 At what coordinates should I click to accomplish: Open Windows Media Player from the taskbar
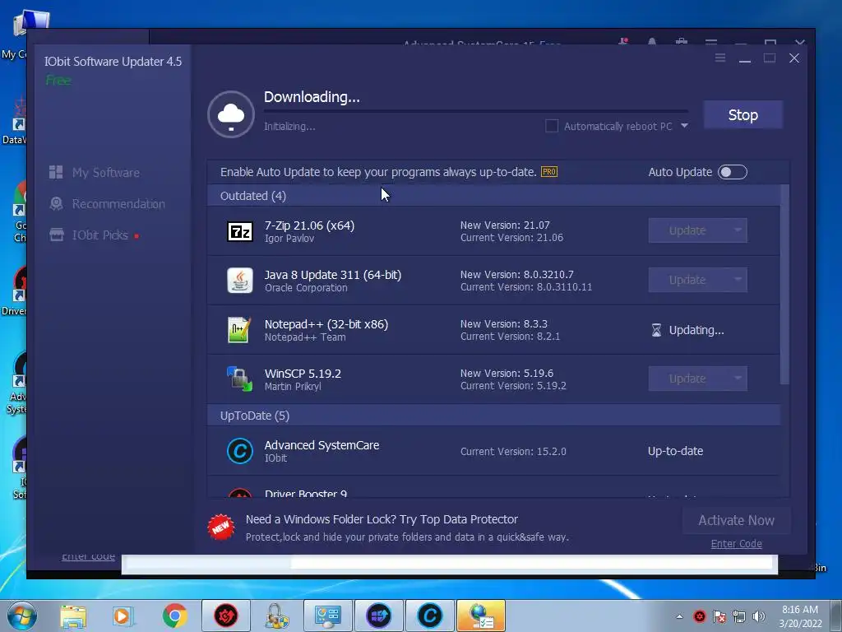pos(123,616)
